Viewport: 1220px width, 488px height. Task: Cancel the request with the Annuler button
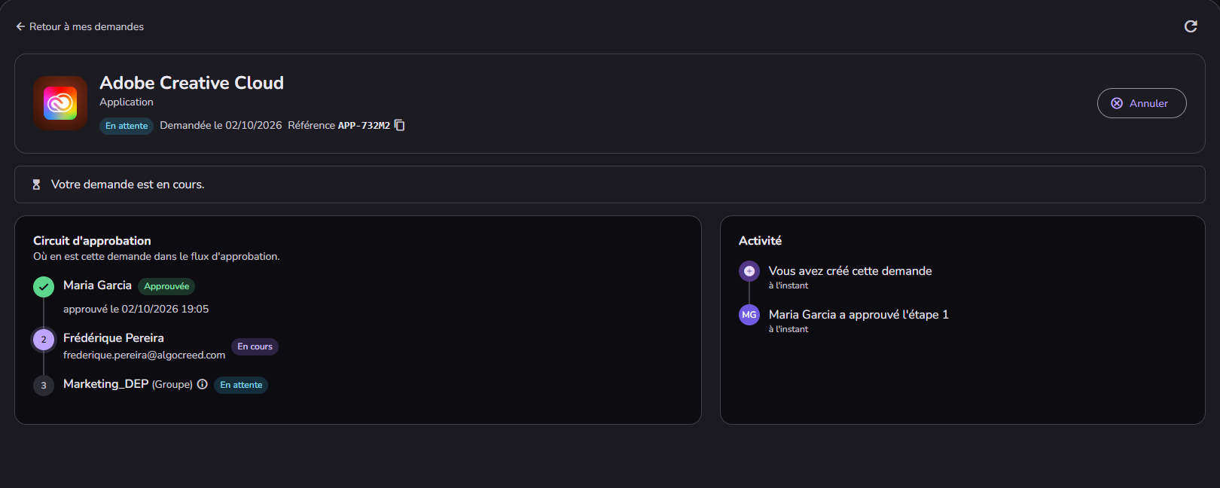click(x=1142, y=103)
